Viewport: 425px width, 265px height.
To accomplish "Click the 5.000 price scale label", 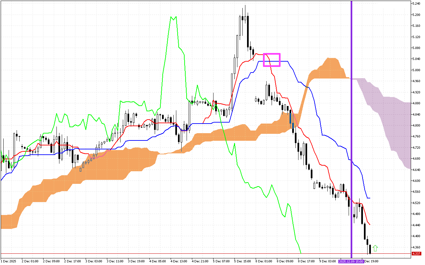I will pyautogui.click(x=416, y=70).
